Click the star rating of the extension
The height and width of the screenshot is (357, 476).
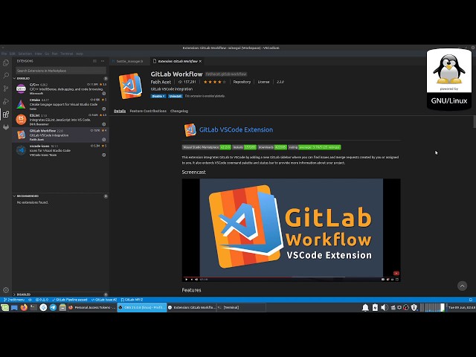pyautogui.click(x=215, y=82)
